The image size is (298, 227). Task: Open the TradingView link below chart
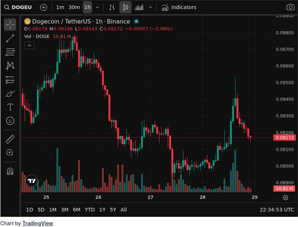(x=37, y=223)
